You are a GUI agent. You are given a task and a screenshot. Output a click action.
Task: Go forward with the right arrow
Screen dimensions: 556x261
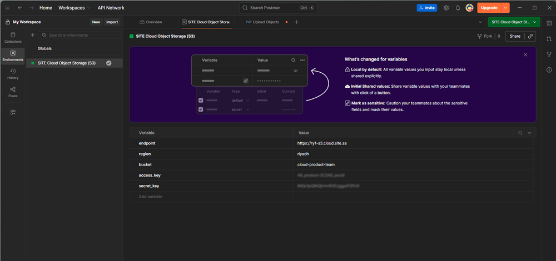(x=32, y=8)
